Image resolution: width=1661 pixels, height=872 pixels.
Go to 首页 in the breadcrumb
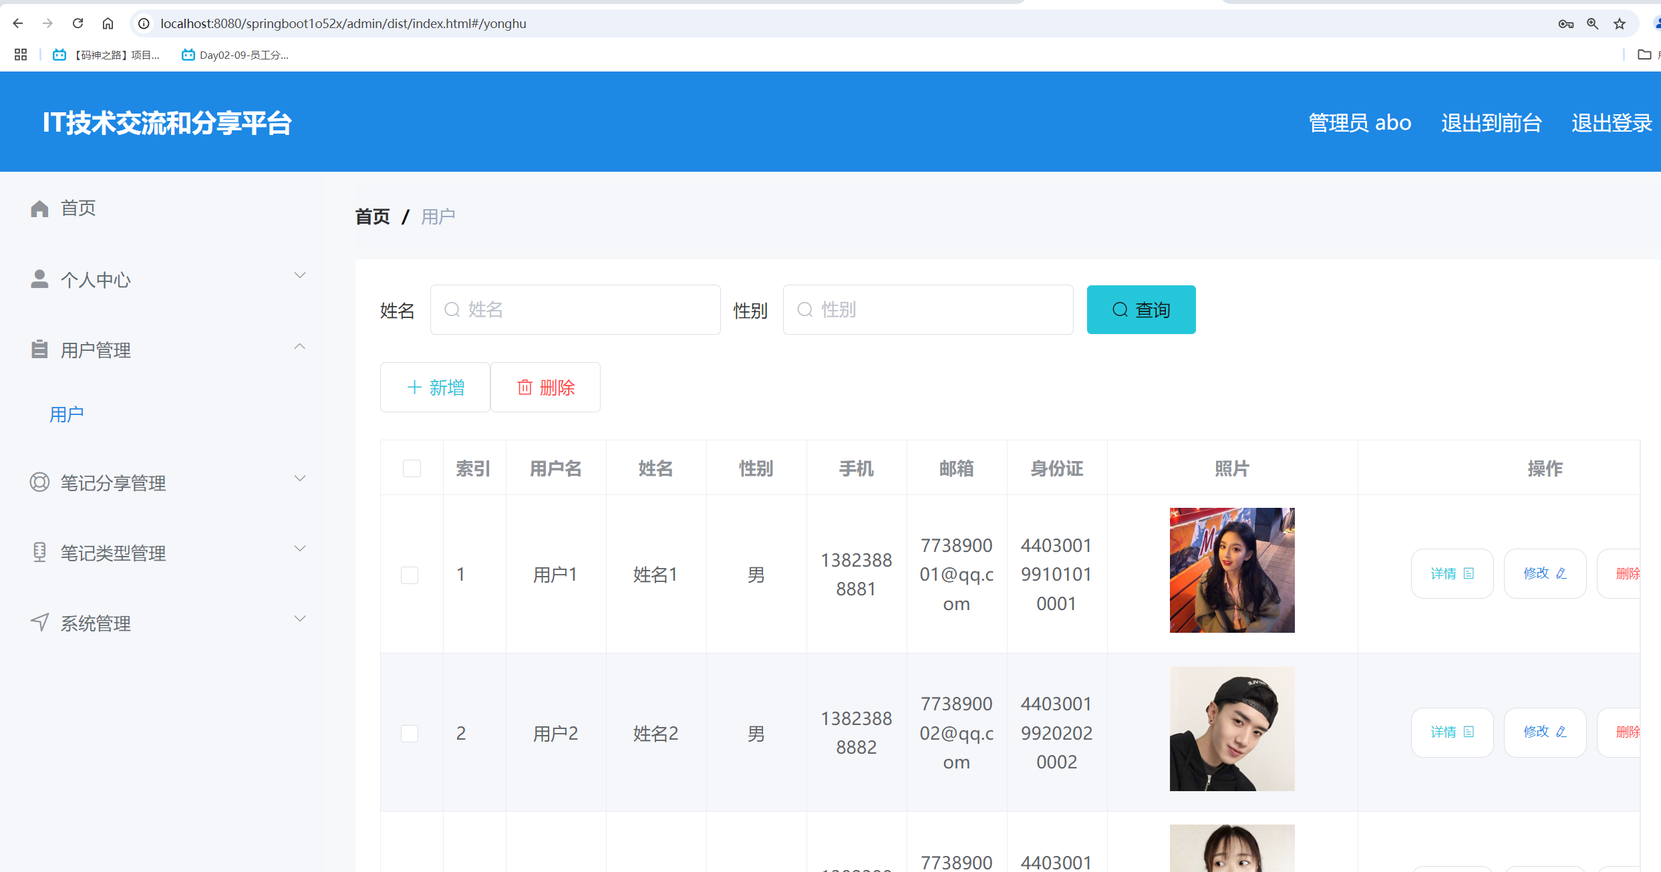372,216
